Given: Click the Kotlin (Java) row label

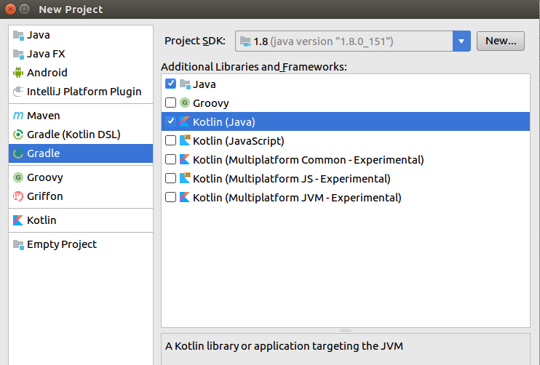Looking at the screenshot, I should coord(224,122).
